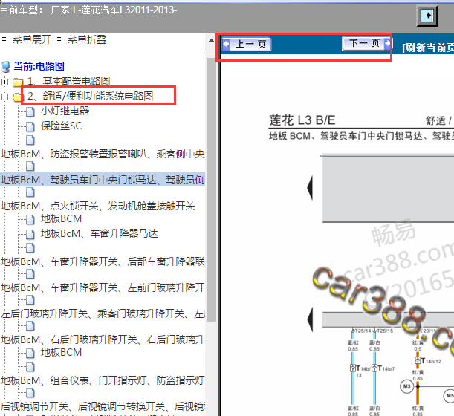The width and height of the screenshot is (454, 416).
Task: Click page icon above 地板BcM、点火锁开关 row
Action: (x=30, y=192)
